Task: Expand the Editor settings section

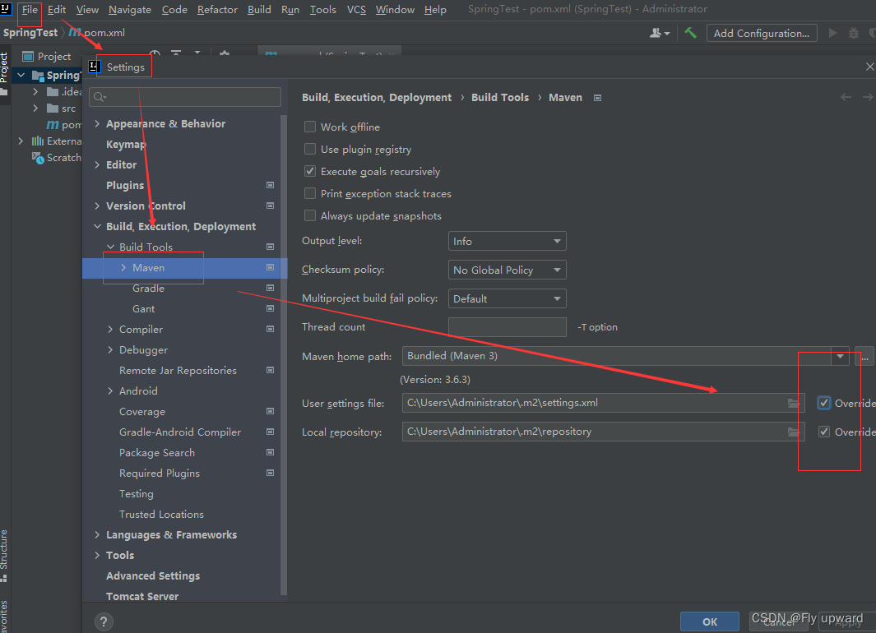Action: [97, 164]
